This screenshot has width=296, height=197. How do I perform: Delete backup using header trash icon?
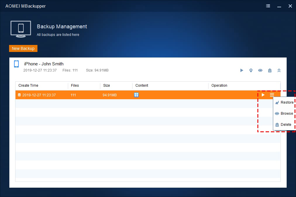270,70
